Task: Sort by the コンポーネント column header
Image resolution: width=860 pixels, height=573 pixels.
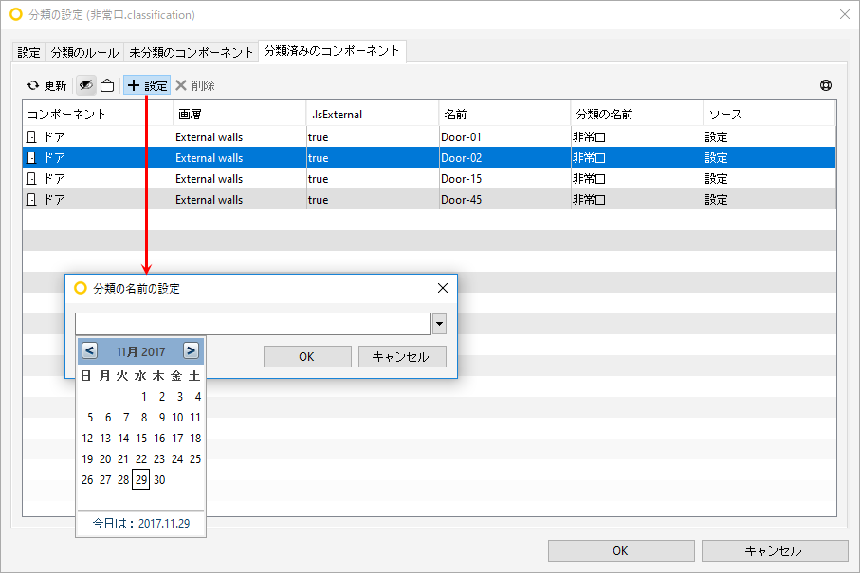Action: click(x=98, y=114)
